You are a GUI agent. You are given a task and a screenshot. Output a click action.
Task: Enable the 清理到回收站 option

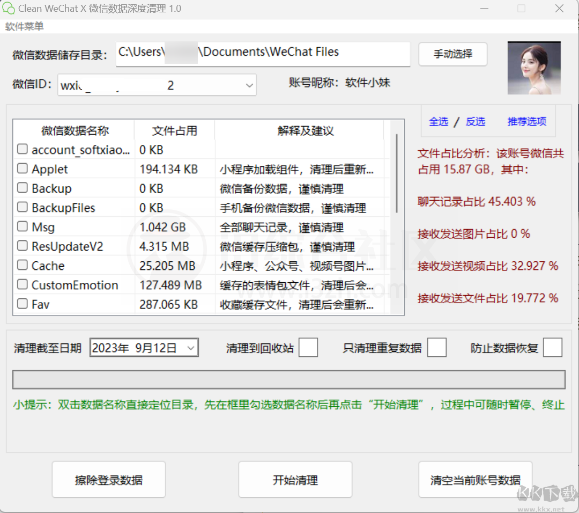tap(308, 348)
